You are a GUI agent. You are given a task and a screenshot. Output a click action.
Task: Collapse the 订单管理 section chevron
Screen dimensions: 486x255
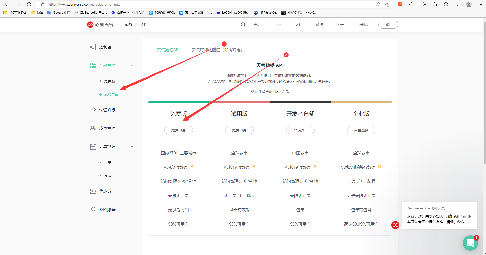tap(132, 146)
